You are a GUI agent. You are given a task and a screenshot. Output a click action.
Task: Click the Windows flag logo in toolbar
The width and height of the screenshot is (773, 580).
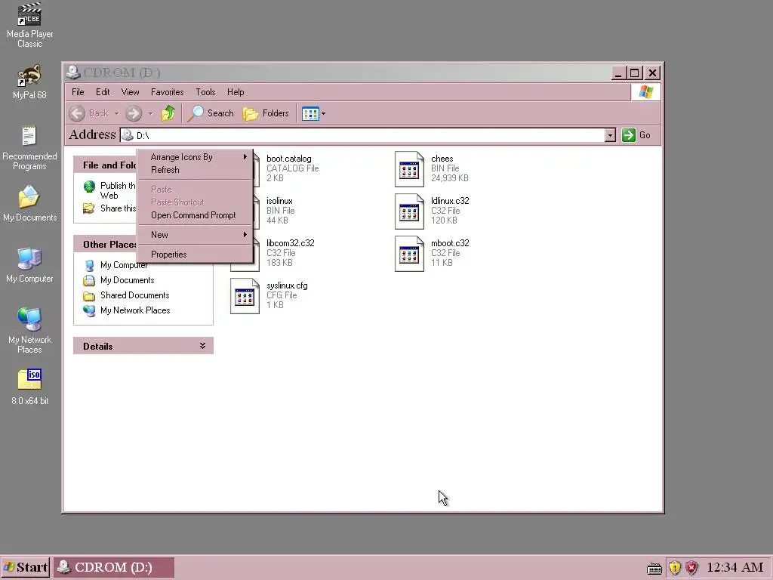coord(646,92)
